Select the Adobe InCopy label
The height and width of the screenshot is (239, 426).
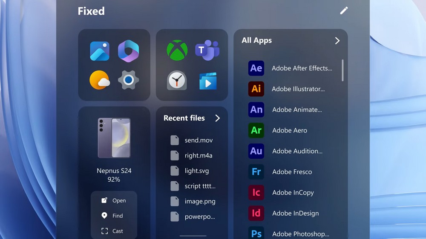pos(293,192)
